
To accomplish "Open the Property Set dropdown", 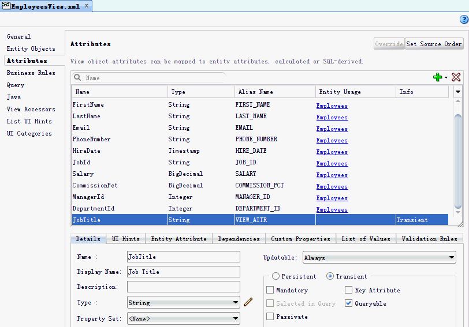I will [x=183, y=318].
